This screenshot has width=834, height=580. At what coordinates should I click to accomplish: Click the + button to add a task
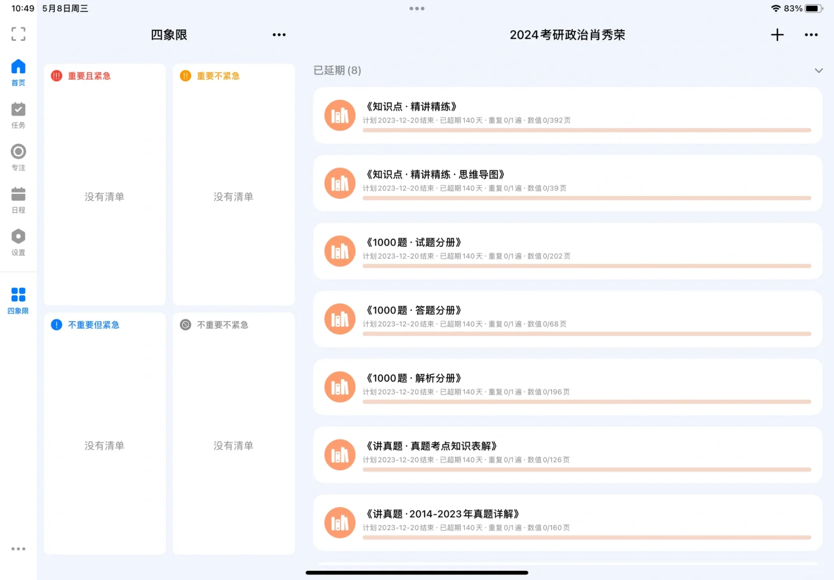click(777, 34)
